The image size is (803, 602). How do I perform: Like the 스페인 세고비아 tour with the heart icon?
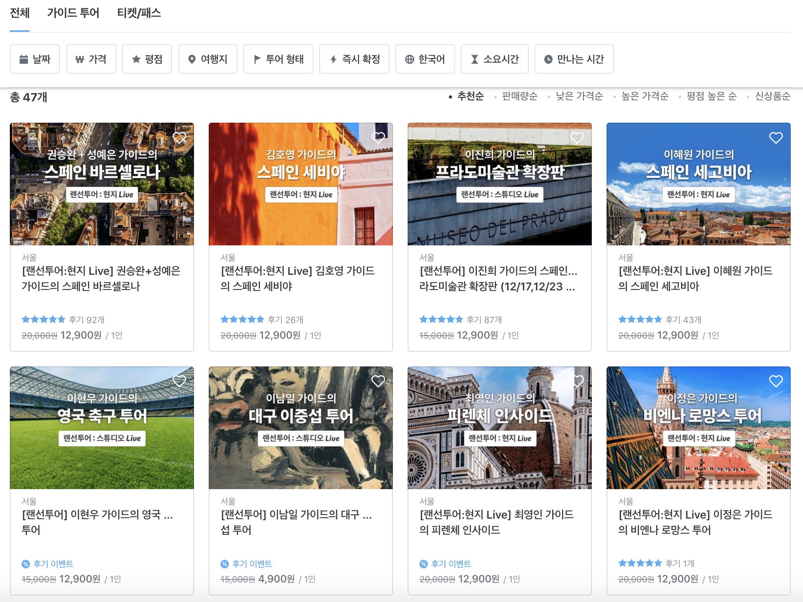click(x=776, y=138)
